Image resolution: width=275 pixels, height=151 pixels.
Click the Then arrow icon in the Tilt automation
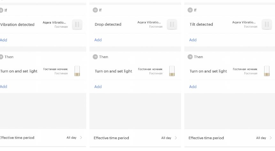pos(190,57)
